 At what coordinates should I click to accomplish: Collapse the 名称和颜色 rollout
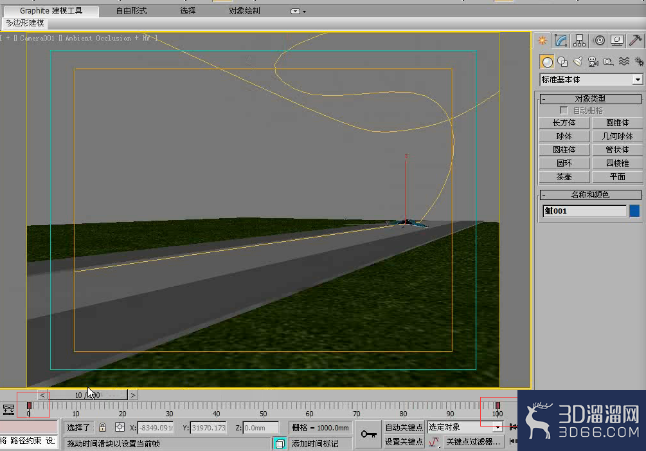tap(590, 194)
